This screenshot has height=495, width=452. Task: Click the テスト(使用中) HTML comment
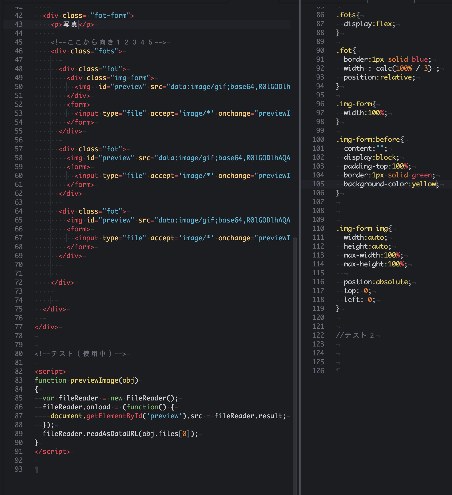tap(81, 354)
